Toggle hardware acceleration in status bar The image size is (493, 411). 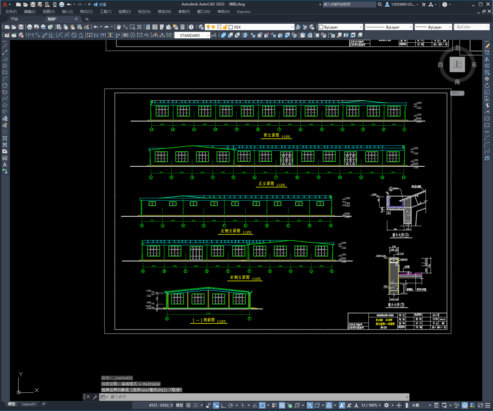(465, 405)
